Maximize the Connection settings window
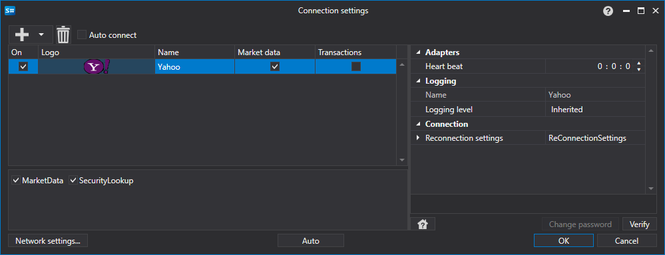 (641, 11)
